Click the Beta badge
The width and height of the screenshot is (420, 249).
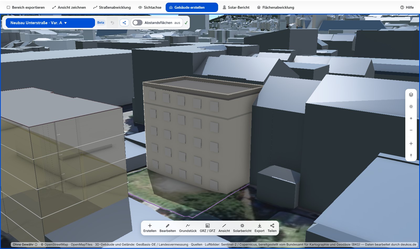click(x=101, y=23)
